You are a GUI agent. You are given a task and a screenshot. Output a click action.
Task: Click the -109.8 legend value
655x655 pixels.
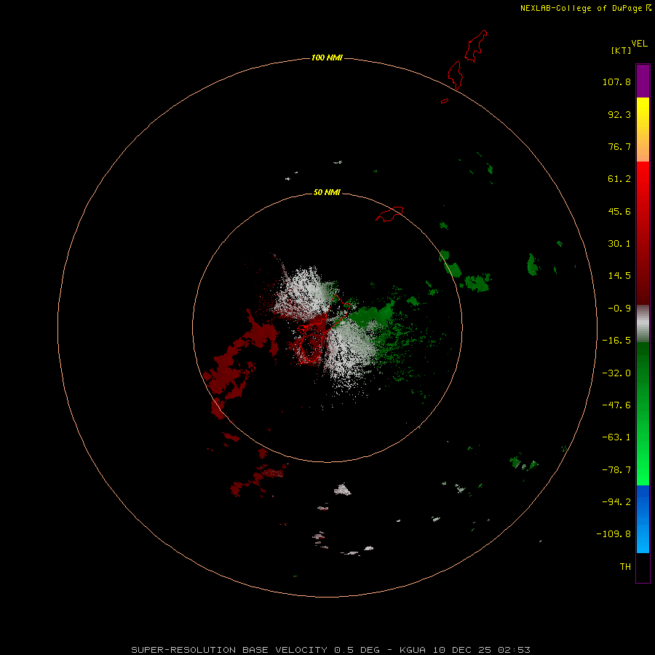tap(614, 534)
